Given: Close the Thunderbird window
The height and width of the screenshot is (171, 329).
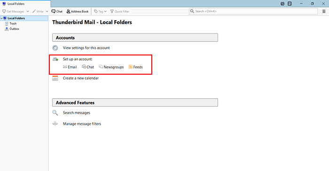Looking at the screenshot, I should [323, 4].
